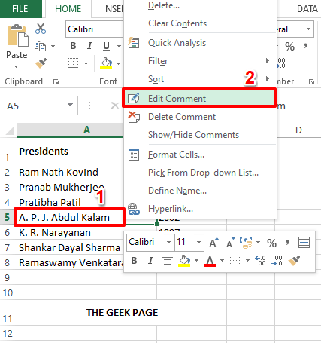Image resolution: width=321 pixels, height=343 pixels.
Task: Expand the Sort submenu arrow
Action: (268, 78)
